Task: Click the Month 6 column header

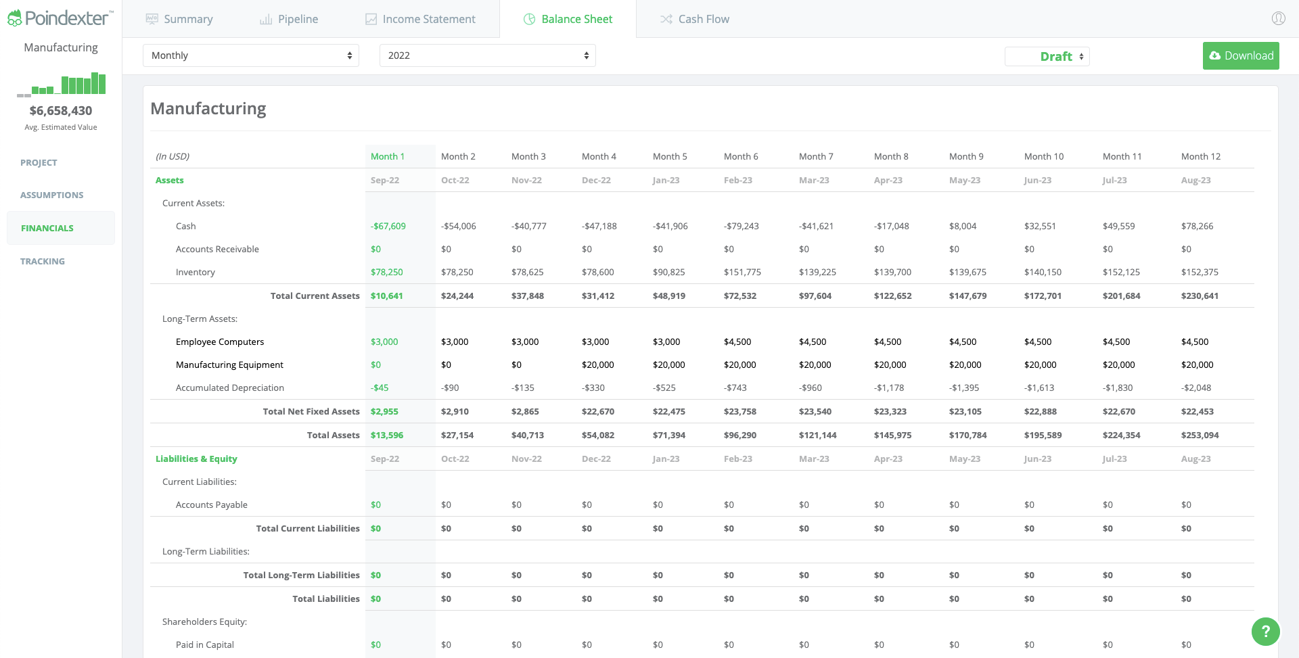Action: coord(741,156)
